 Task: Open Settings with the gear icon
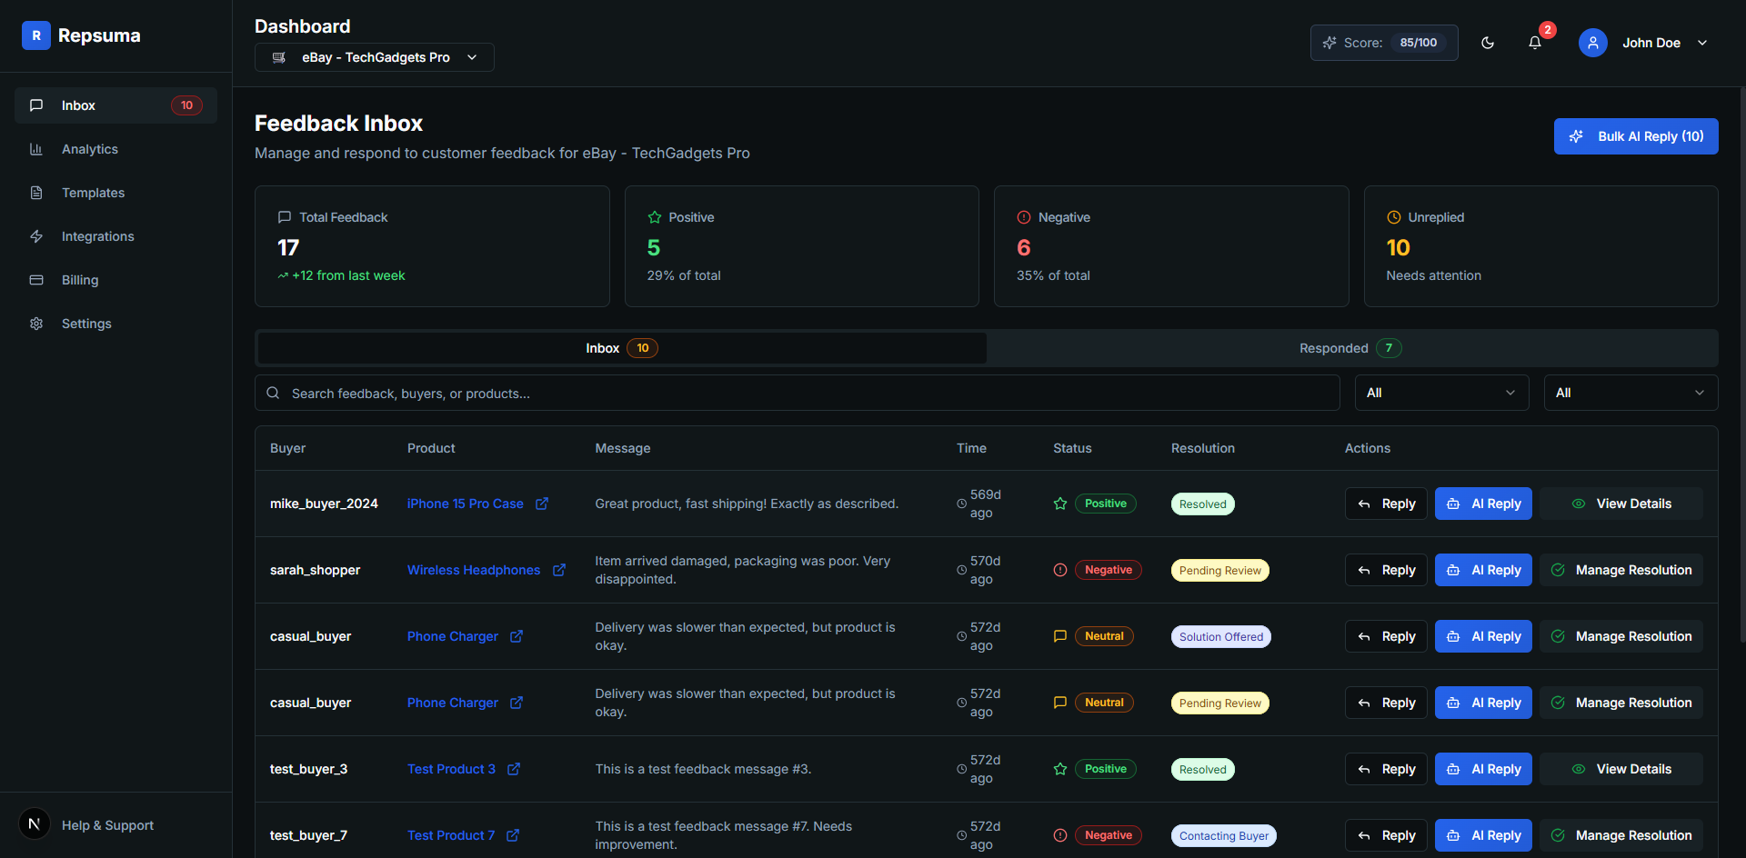(x=36, y=324)
